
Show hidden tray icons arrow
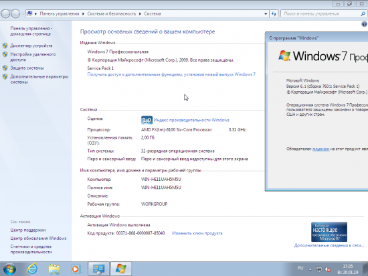tap(310, 269)
